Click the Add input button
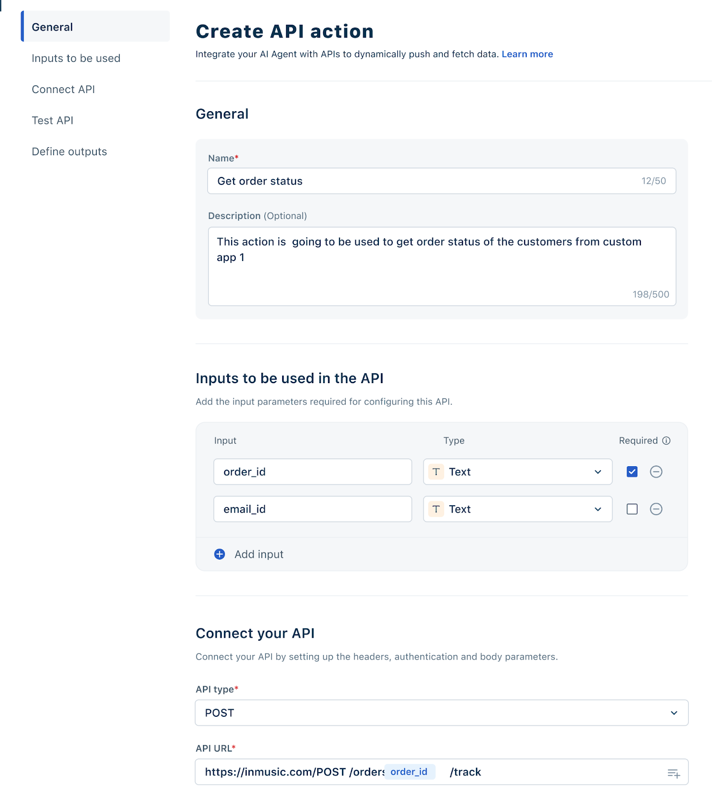This screenshot has height=791, width=712. click(x=259, y=554)
